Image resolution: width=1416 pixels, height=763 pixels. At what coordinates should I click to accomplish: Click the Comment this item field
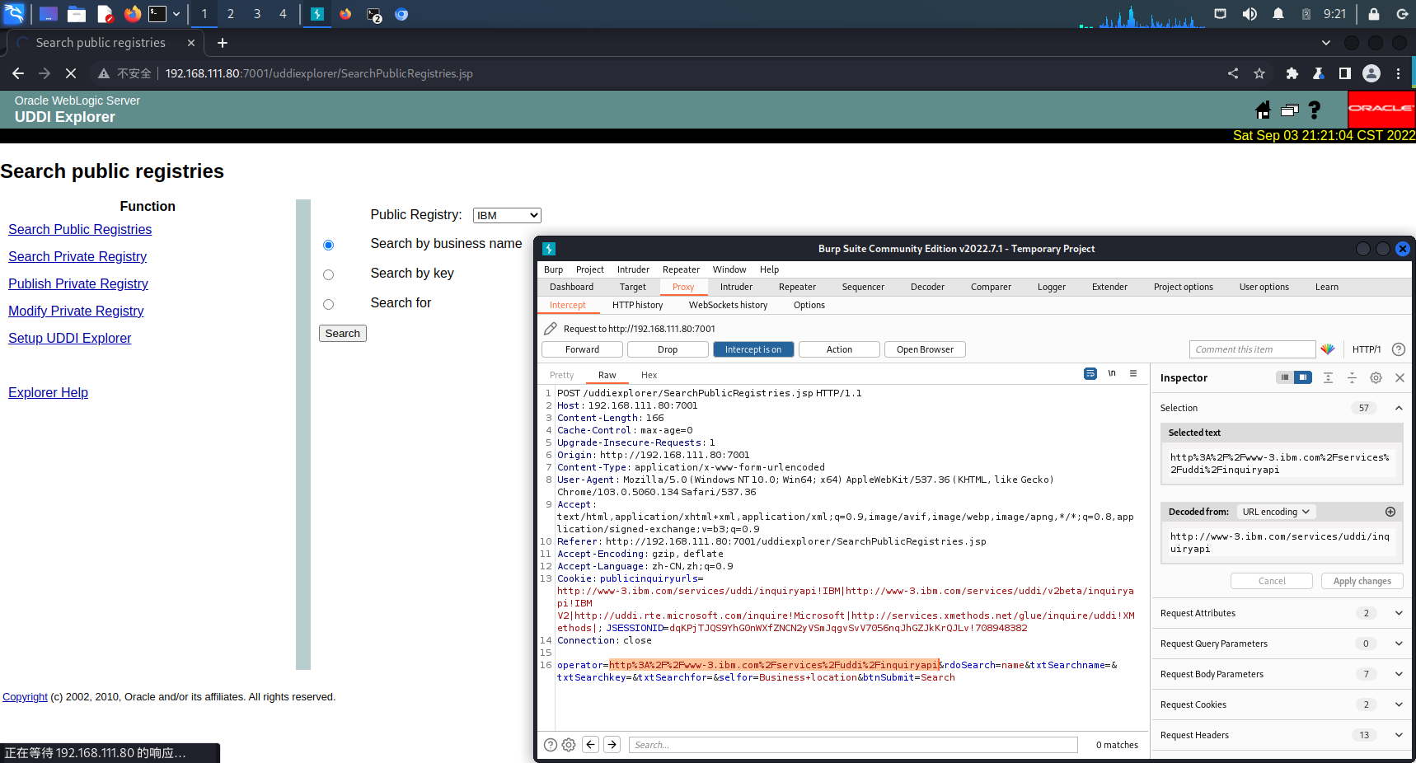point(1252,349)
